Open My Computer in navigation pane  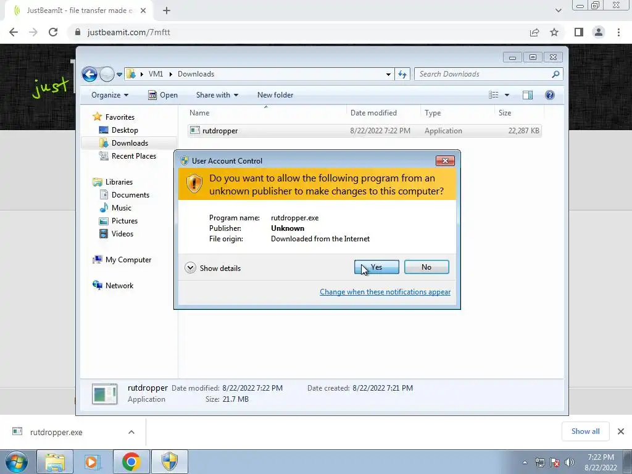(x=128, y=260)
